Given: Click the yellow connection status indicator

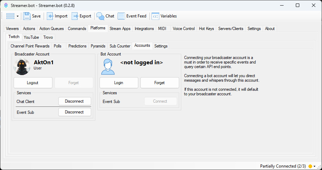Looking at the screenshot, I should 310,166.
